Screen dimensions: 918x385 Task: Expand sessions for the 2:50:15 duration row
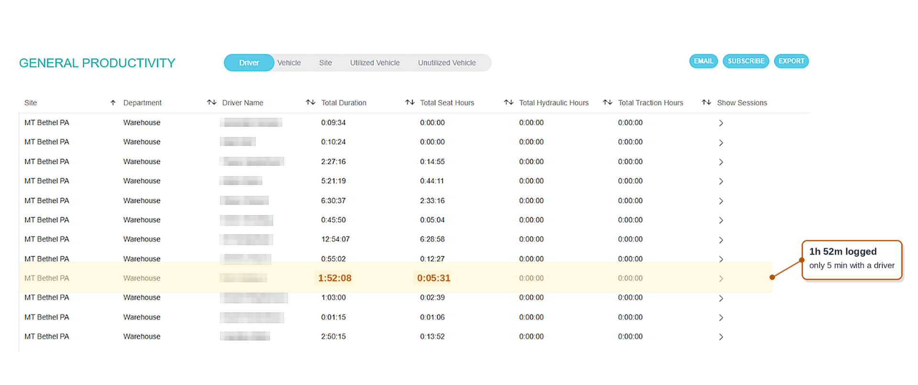pos(721,337)
